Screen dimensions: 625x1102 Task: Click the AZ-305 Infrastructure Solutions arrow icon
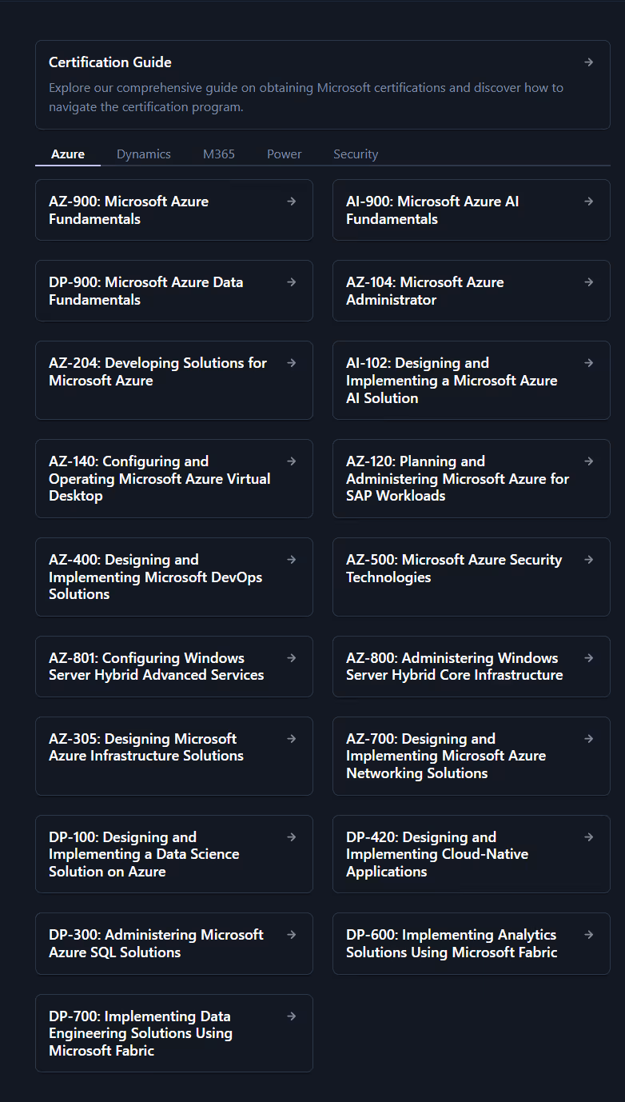tap(291, 738)
